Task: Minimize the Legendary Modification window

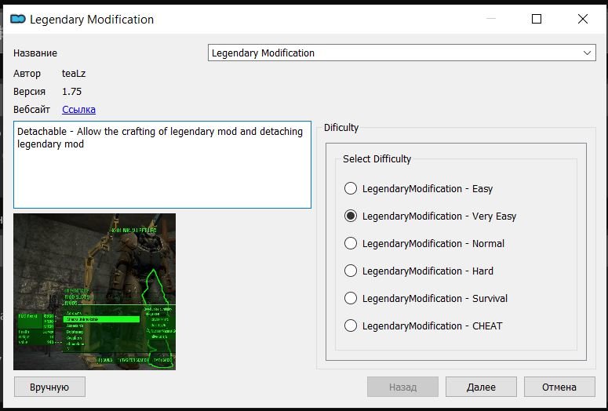Action: [491, 20]
